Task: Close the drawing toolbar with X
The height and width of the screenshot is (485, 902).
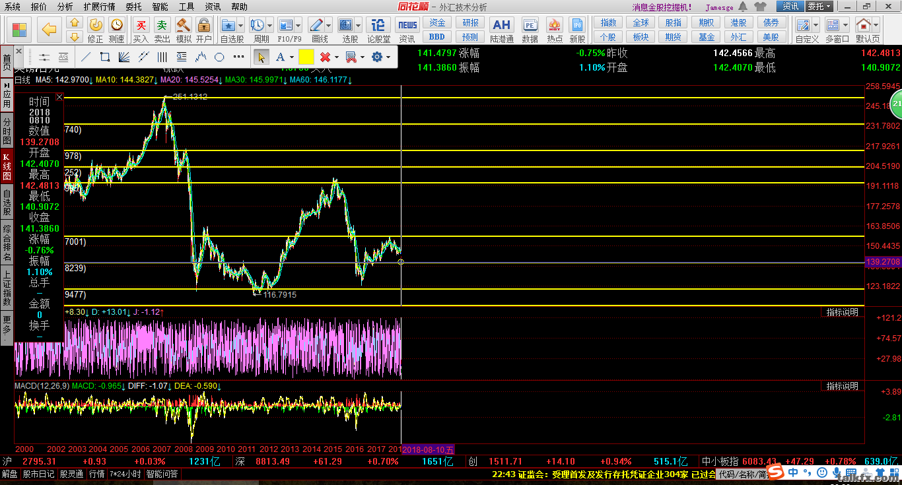Action: click(18, 51)
